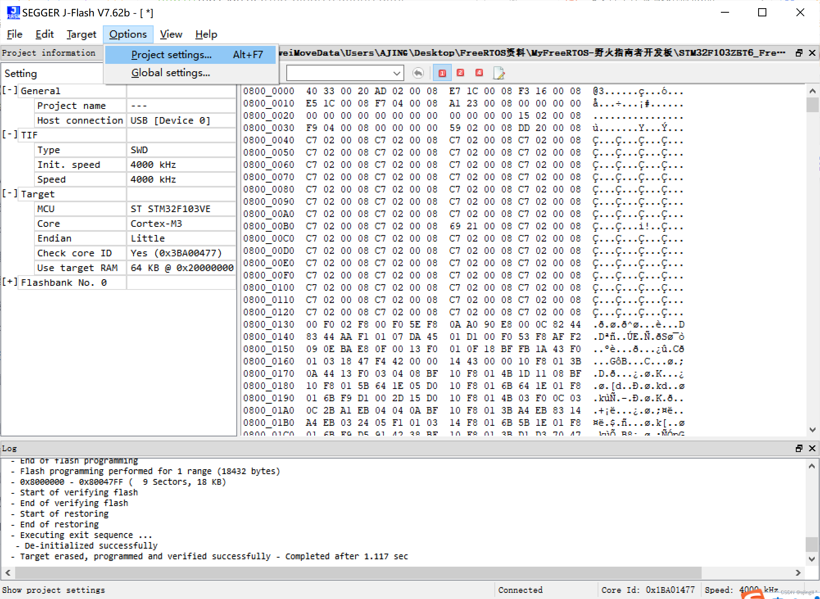This screenshot has width=820, height=599.
Task: Choose Global settings from the Options menu
Action: coord(171,72)
